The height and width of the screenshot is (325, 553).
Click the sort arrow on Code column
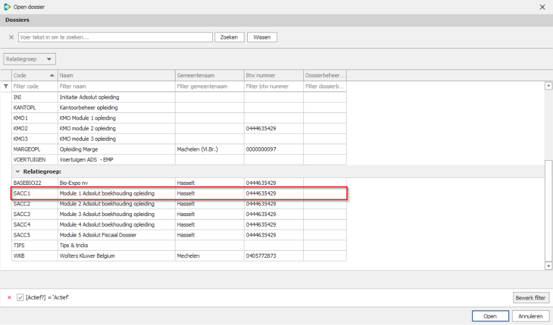click(x=52, y=75)
